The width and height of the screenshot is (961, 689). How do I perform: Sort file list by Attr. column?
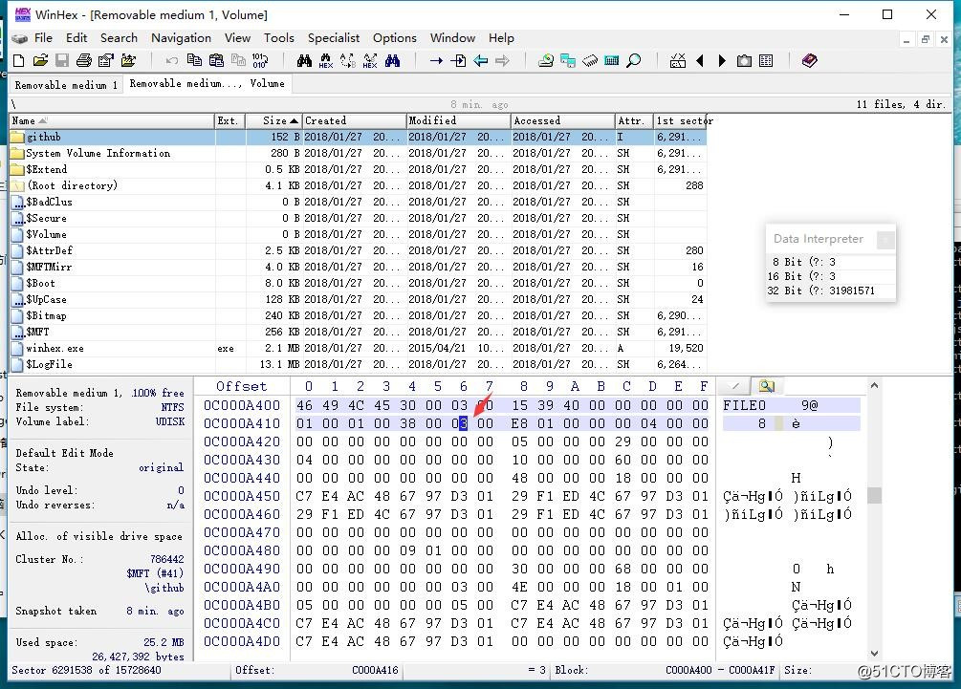[634, 120]
